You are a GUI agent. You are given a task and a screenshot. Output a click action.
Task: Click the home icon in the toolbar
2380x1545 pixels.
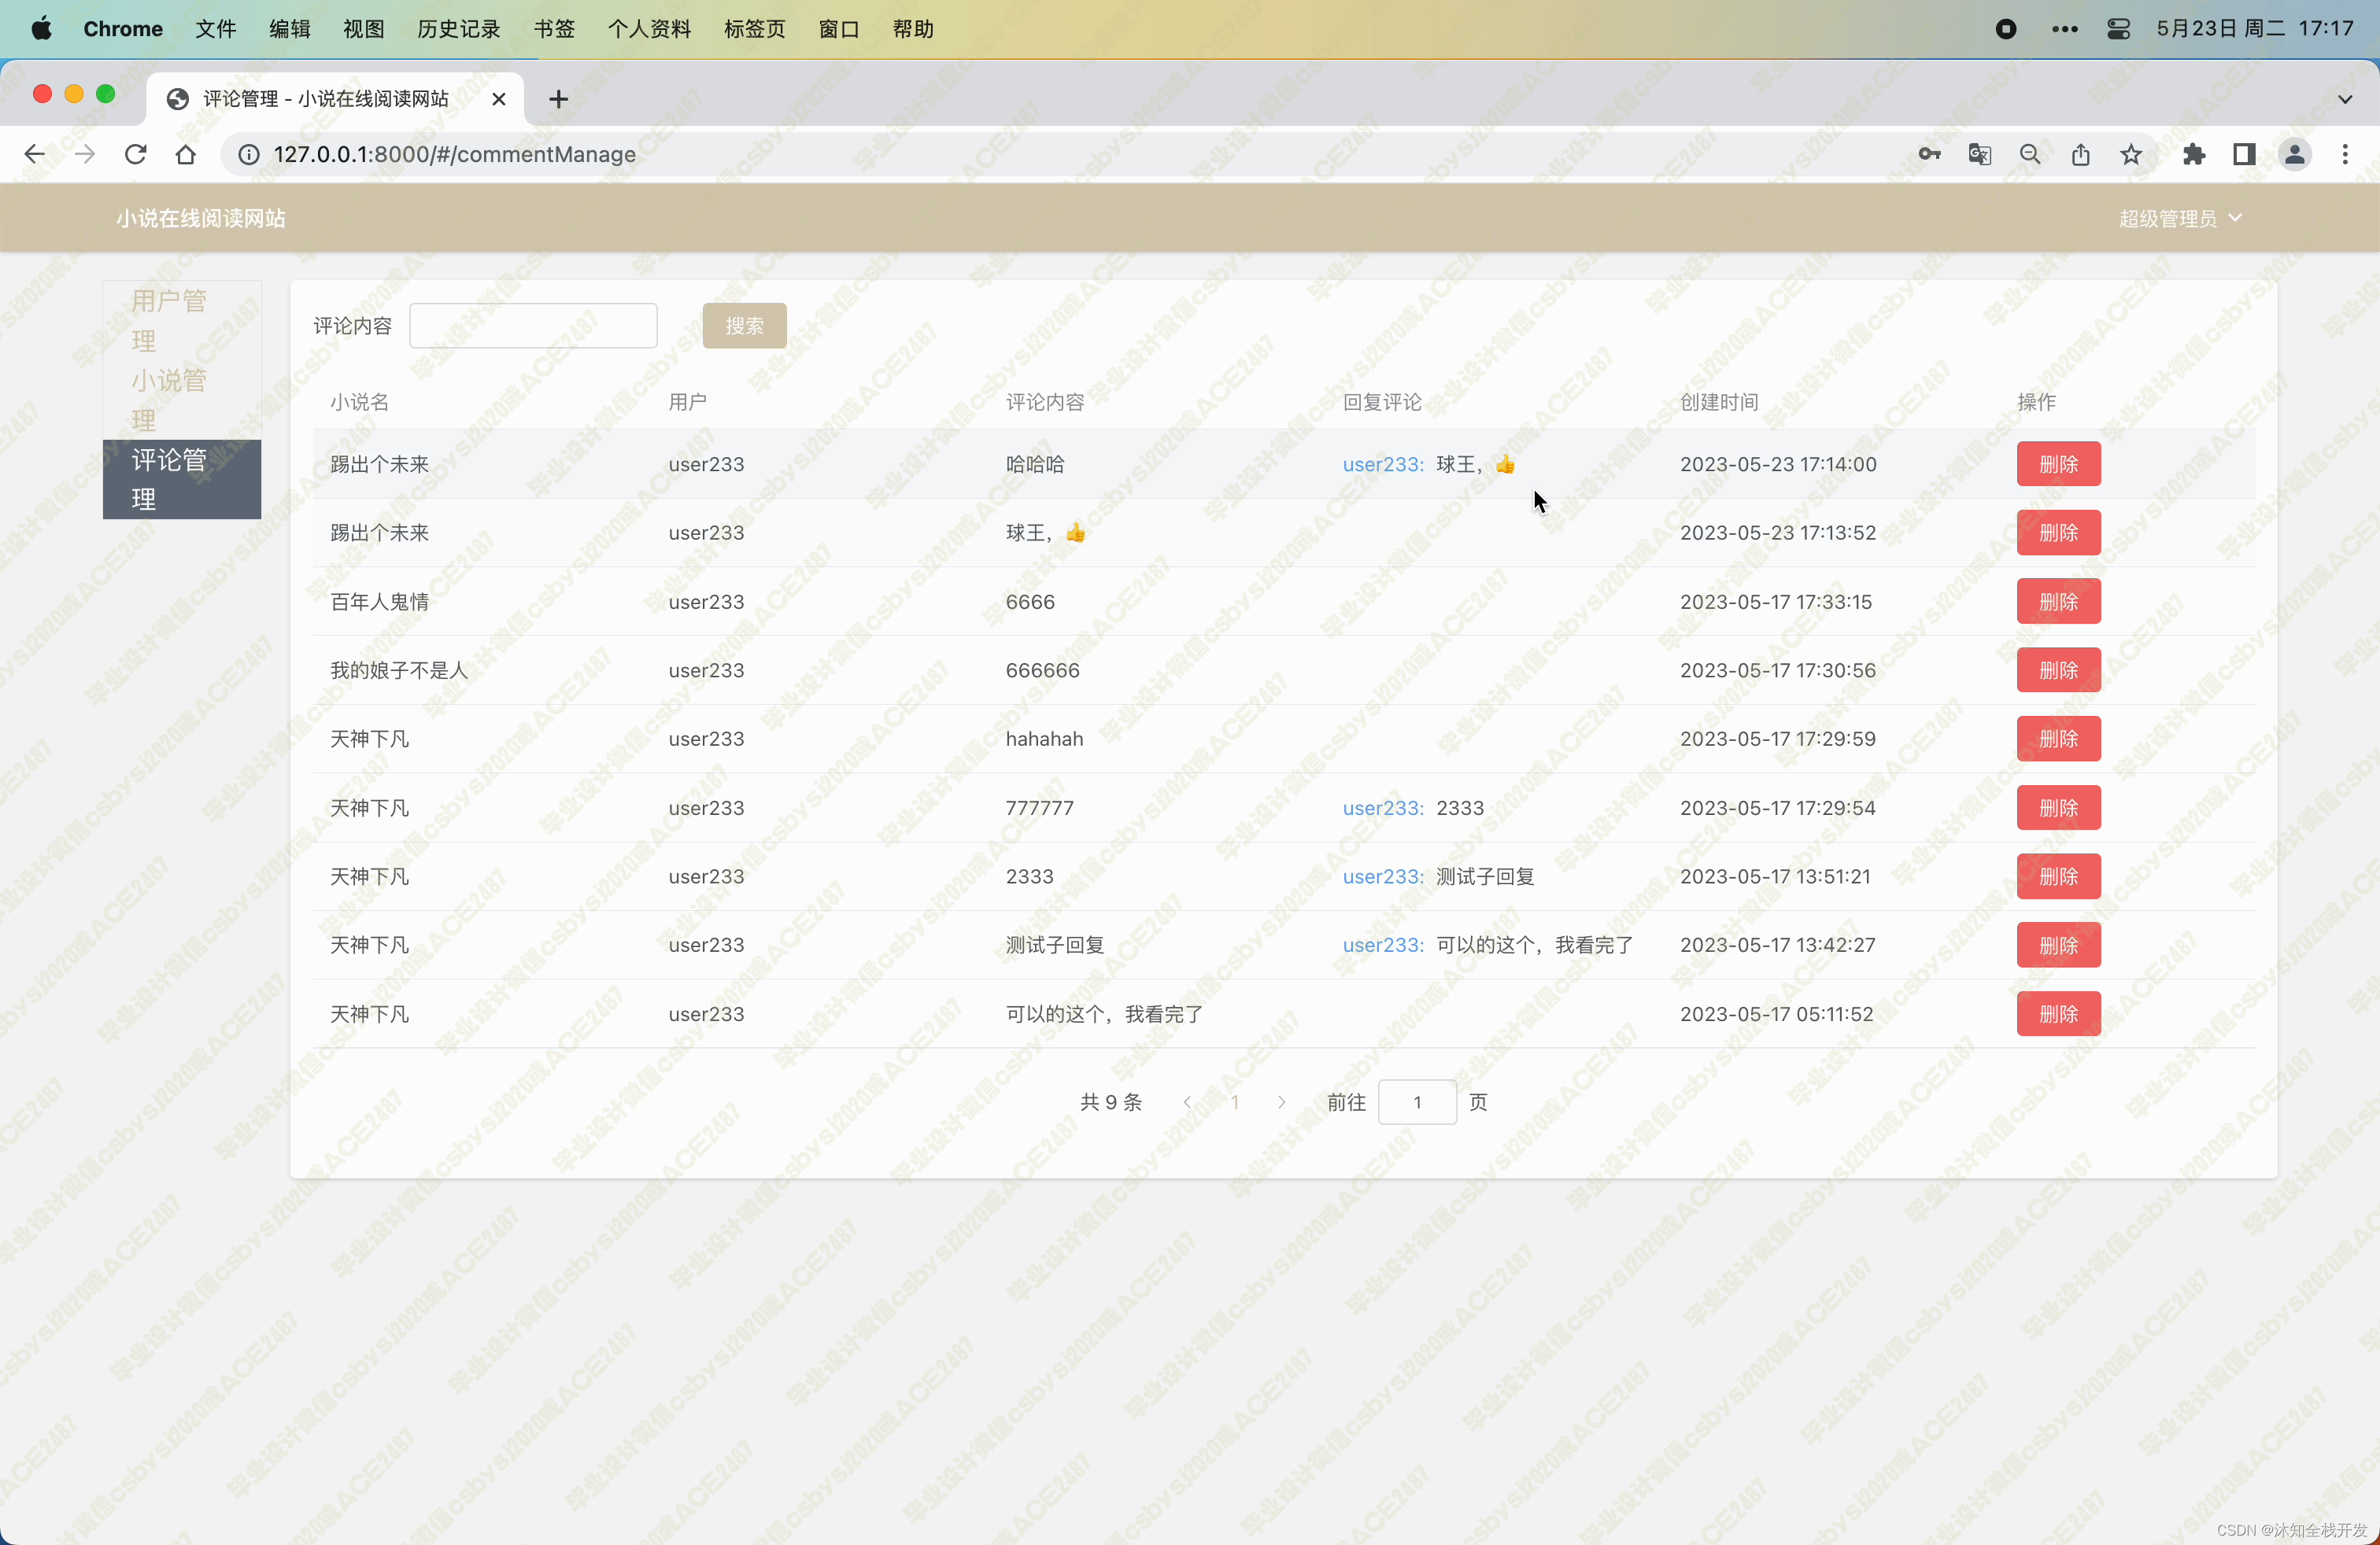pos(186,154)
